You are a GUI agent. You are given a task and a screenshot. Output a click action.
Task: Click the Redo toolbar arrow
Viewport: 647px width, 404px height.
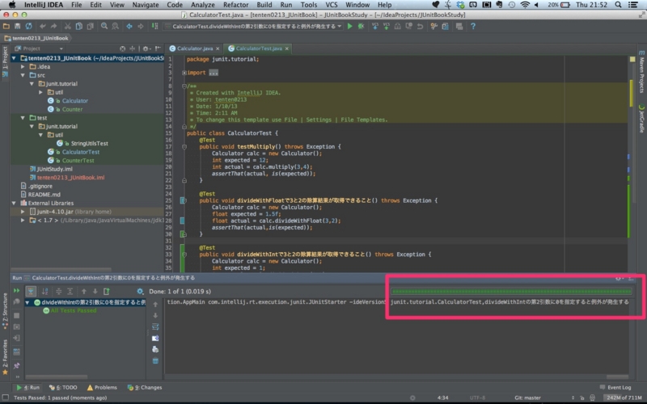click(53, 27)
